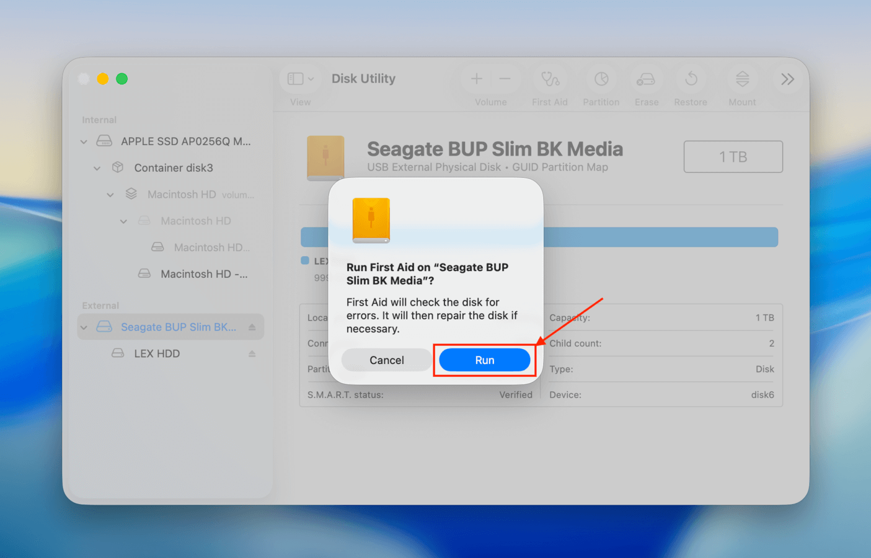
Task: Collapse the APPLE SSD tree entry
Action: tap(83, 141)
